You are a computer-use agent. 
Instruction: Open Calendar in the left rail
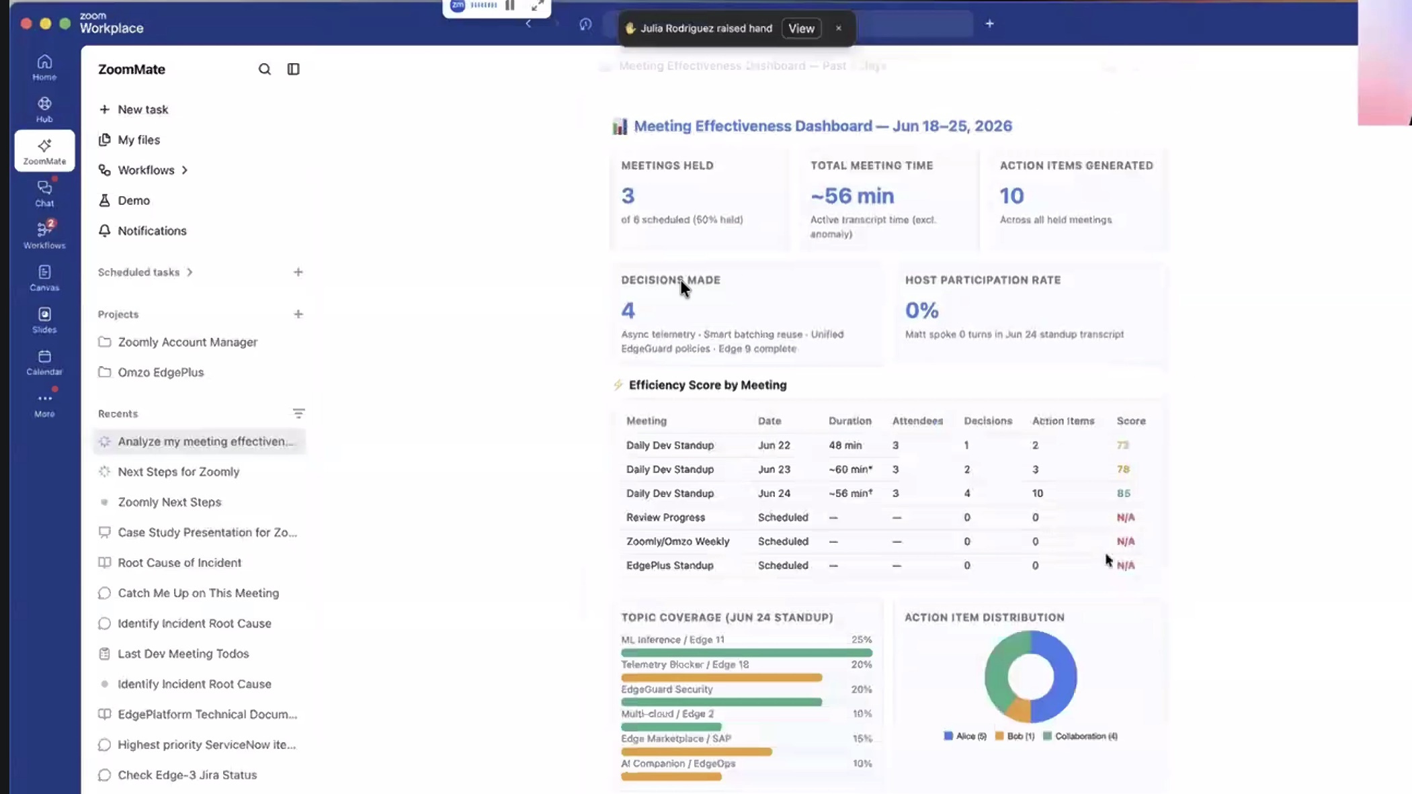coord(44,362)
